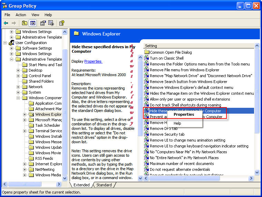Click the icon beside Remove File menu setting
Image resolution: width=262 pixels, height=197 pixels.
click(x=147, y=70)
